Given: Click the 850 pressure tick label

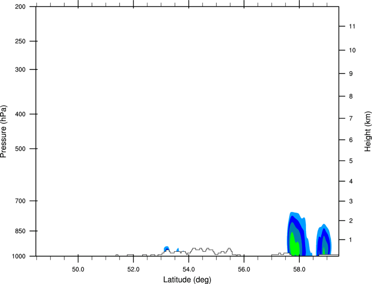Looking at the screenshot, I should pos(20,231).
